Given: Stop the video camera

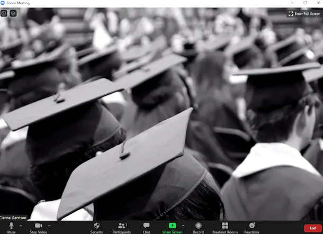Looking at the screenshot, I should tap(38, 228).
